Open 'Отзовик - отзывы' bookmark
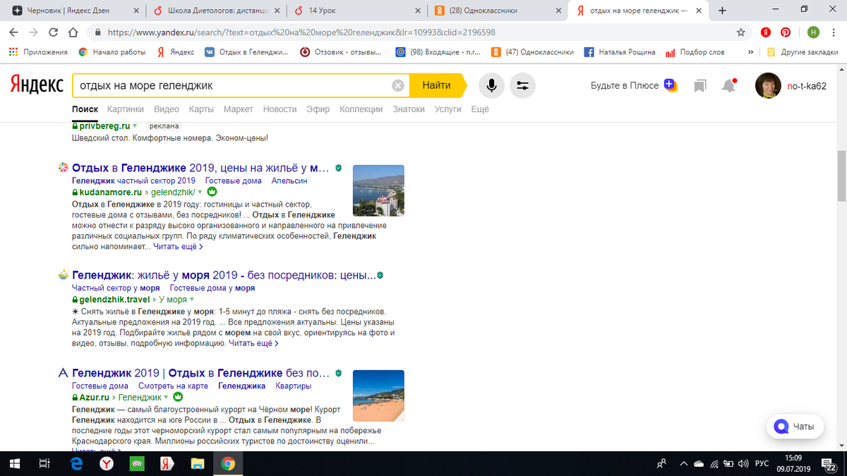The width and height of the screenshot is (847, 476). click(341, 52)
